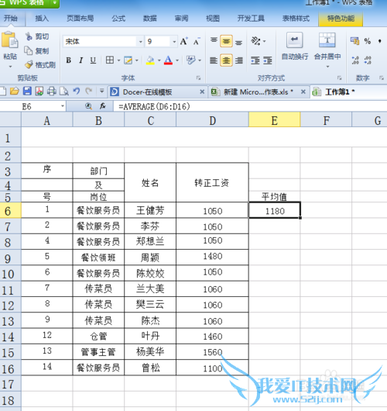Open the 公式 (Formulas) ribbon tab
This screenshot has width=387, height=411.
(118, 19)
